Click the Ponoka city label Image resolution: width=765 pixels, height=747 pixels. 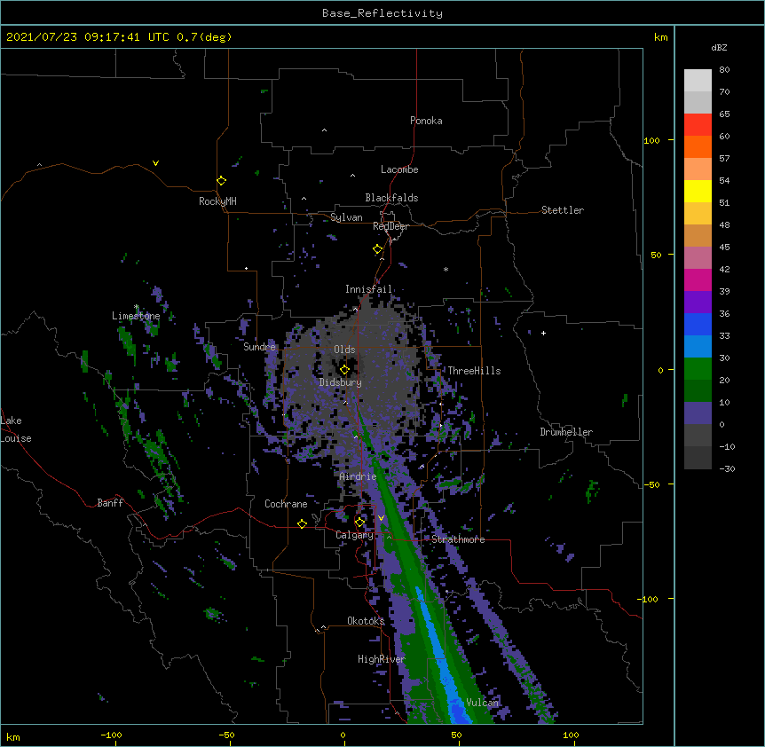point(426,121)
